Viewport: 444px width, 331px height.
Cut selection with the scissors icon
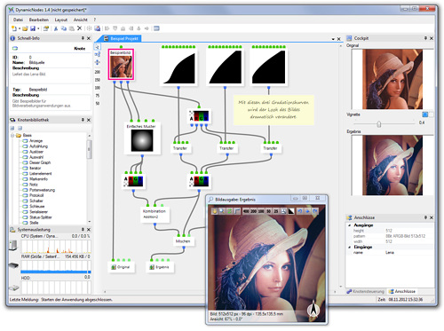pyautogui.click(x=56, y=28)
